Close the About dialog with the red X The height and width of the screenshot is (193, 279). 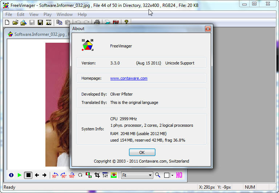coord(208,29)
